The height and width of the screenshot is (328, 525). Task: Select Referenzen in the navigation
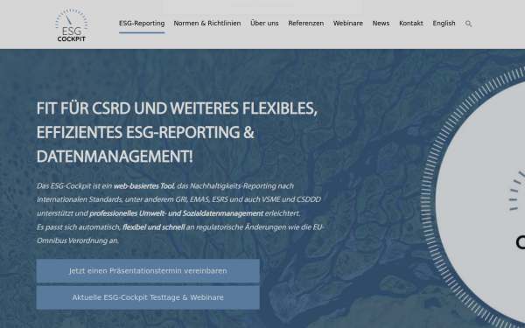305,24
